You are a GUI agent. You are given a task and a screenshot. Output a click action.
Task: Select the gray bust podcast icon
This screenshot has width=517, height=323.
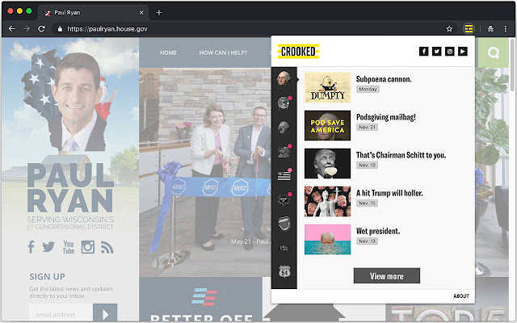[284, 128]
